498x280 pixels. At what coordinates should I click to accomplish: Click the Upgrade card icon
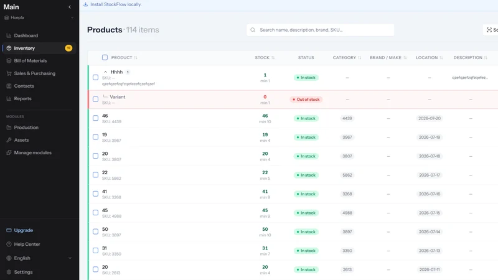(x=9, y=230)
